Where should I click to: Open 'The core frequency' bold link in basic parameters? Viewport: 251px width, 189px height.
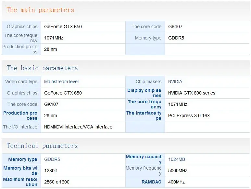click(x=144, y=104)
